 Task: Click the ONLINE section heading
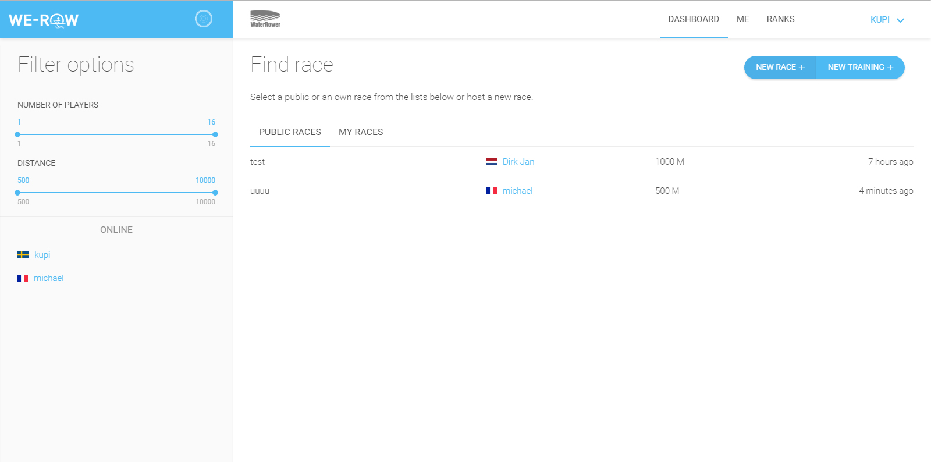pos(116,230)
